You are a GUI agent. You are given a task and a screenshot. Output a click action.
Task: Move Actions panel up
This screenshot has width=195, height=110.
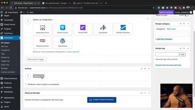pos(141,68)
